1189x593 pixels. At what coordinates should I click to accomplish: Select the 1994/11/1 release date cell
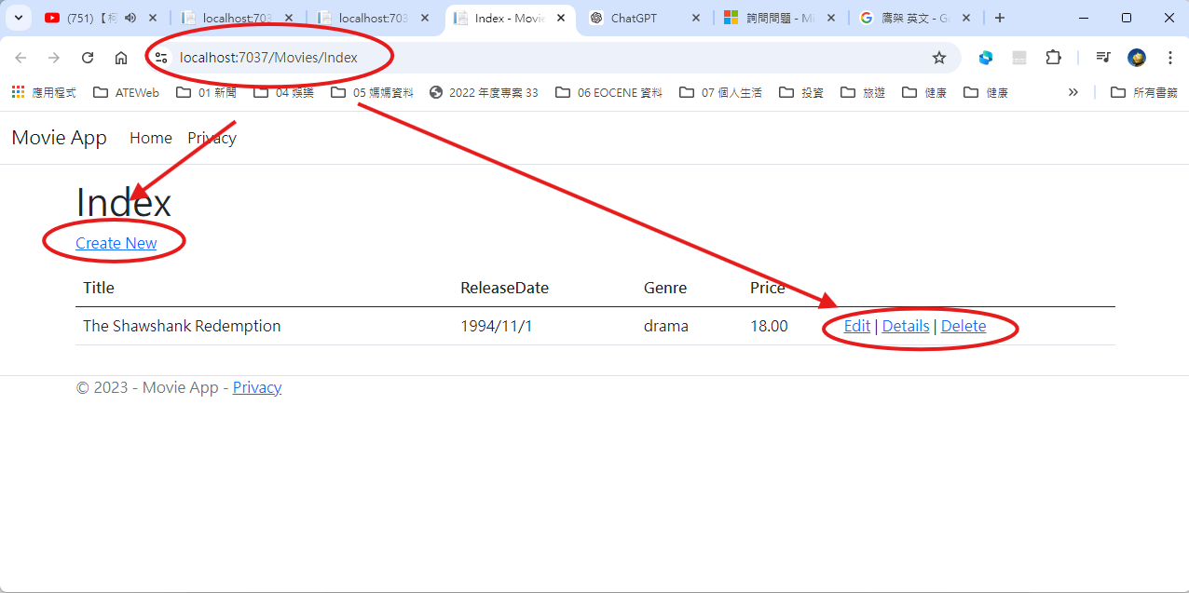tap(497, 326)
